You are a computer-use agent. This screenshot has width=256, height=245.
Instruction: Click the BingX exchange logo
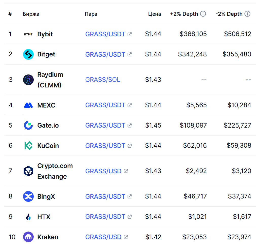pyautogui.click(x=28, y=196)
